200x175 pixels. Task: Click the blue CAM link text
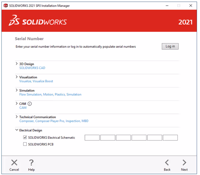(23, 108)
